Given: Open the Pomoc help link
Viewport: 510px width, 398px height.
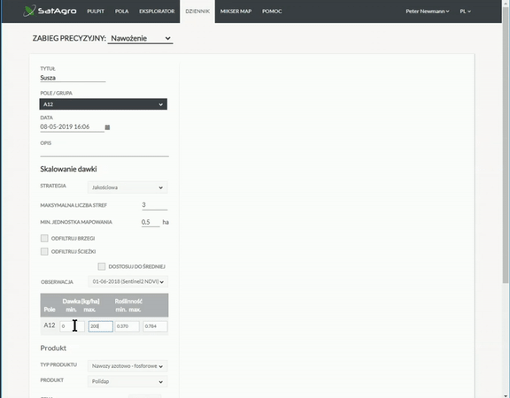Looking at the screenshot, I should (x=272, y=11).
